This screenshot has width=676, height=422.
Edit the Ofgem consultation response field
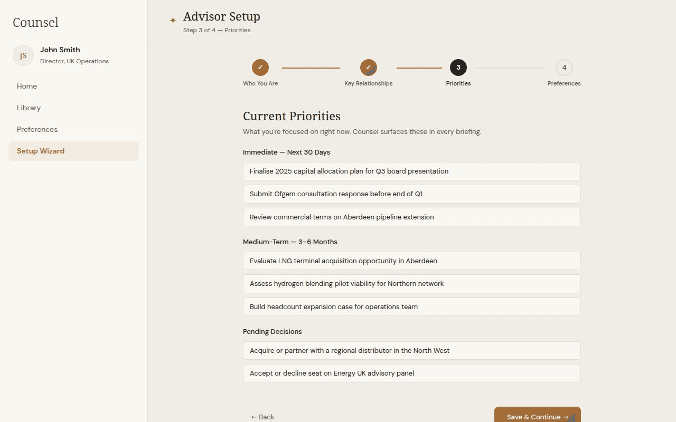[412, 194]
